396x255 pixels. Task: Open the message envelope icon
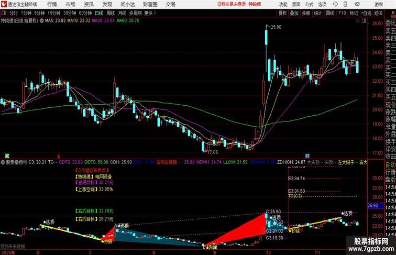point(357,4)
